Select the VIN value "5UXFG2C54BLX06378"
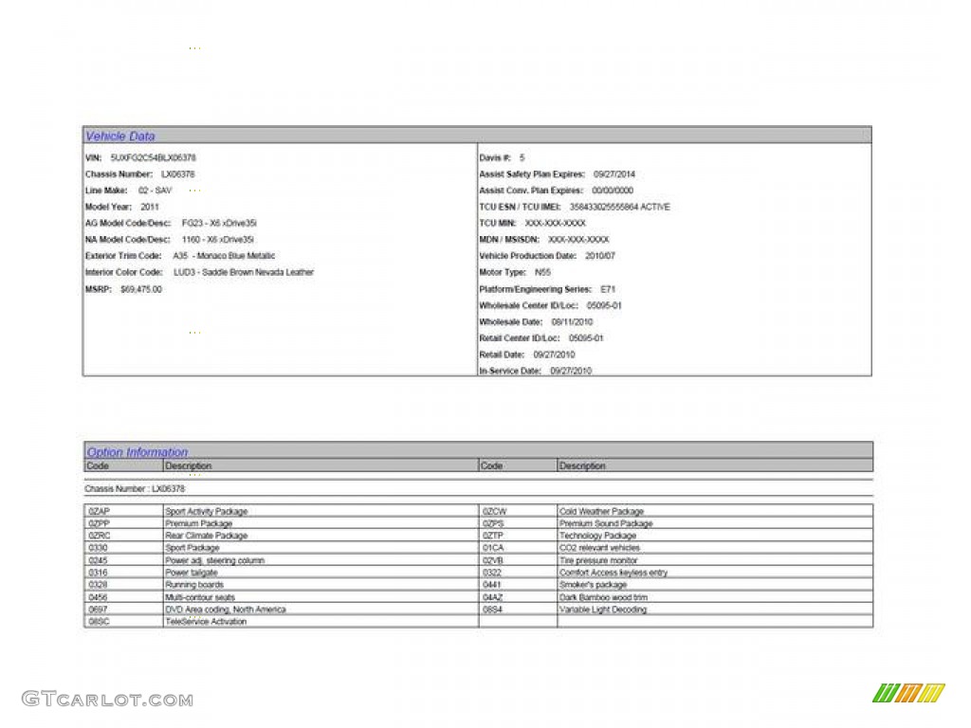 click(153, 158)
